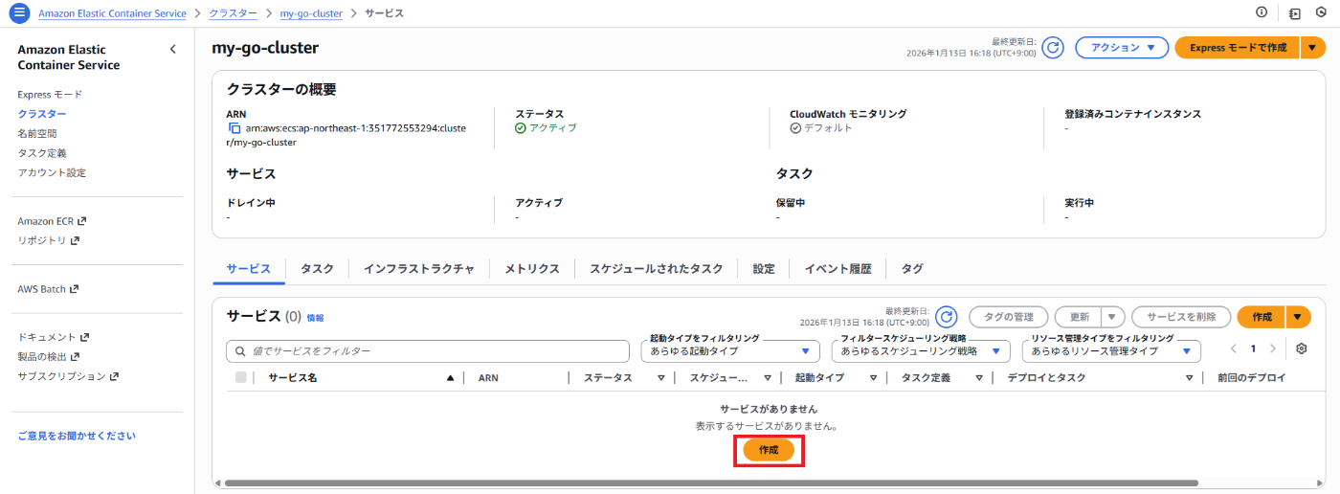The width and height of the screenshot is (1340, 494).
Task: Collapse the sidebar with the chevron icon
Action: pyautogui.click(x=172, y=49)
